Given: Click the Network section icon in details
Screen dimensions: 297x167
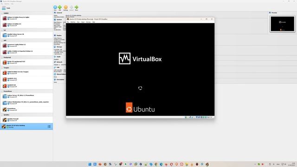Looking at the screenshot, I should tap(55, 62).
